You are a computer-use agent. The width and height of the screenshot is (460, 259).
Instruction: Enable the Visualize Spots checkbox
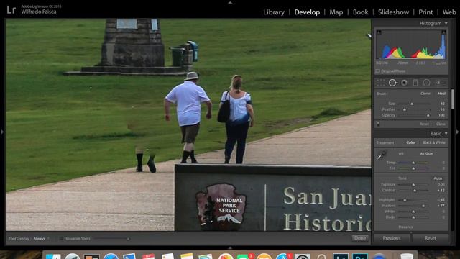[x=61, y=239]
